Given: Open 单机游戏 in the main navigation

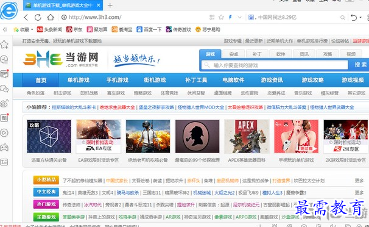Looking at the screenshot, I should (79, 80).
